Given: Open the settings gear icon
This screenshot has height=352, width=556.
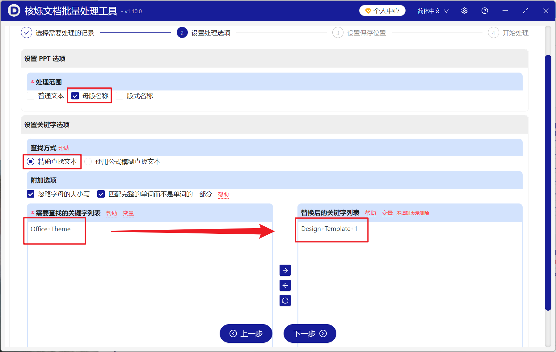Looking at the screenshot, I should coord(464,10).
